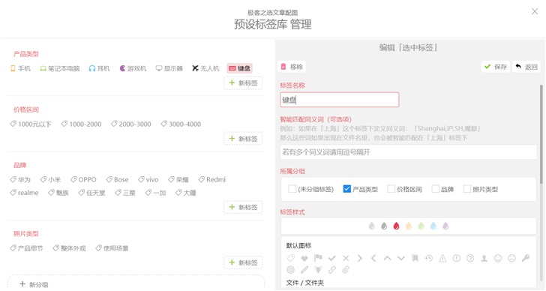Image resolution: width=546 pixels, height=291 pixels.
Task: Tick the 照片类型 group checkbox
Action: (467, 189)
